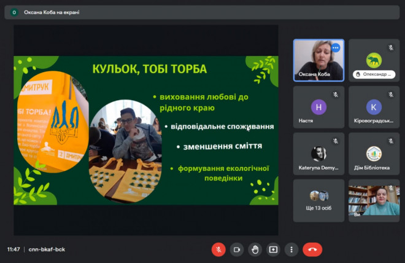Open options on Оксана Коба's tile
Viewport: 405px width, 263px height.
coord(335,48)
